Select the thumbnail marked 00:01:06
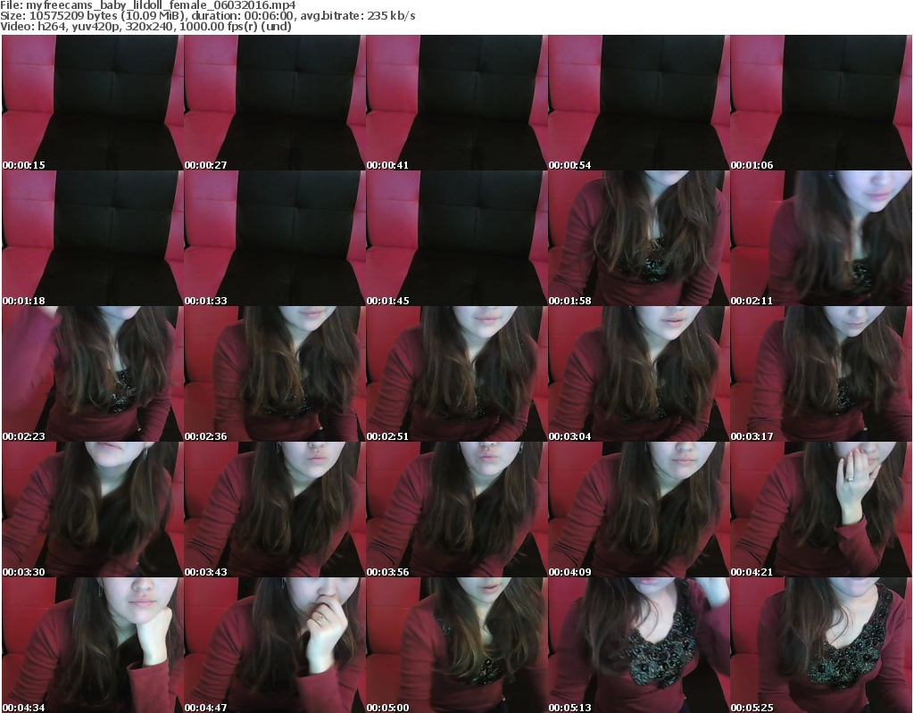The image size is (914, 713). tap(820, 103)
